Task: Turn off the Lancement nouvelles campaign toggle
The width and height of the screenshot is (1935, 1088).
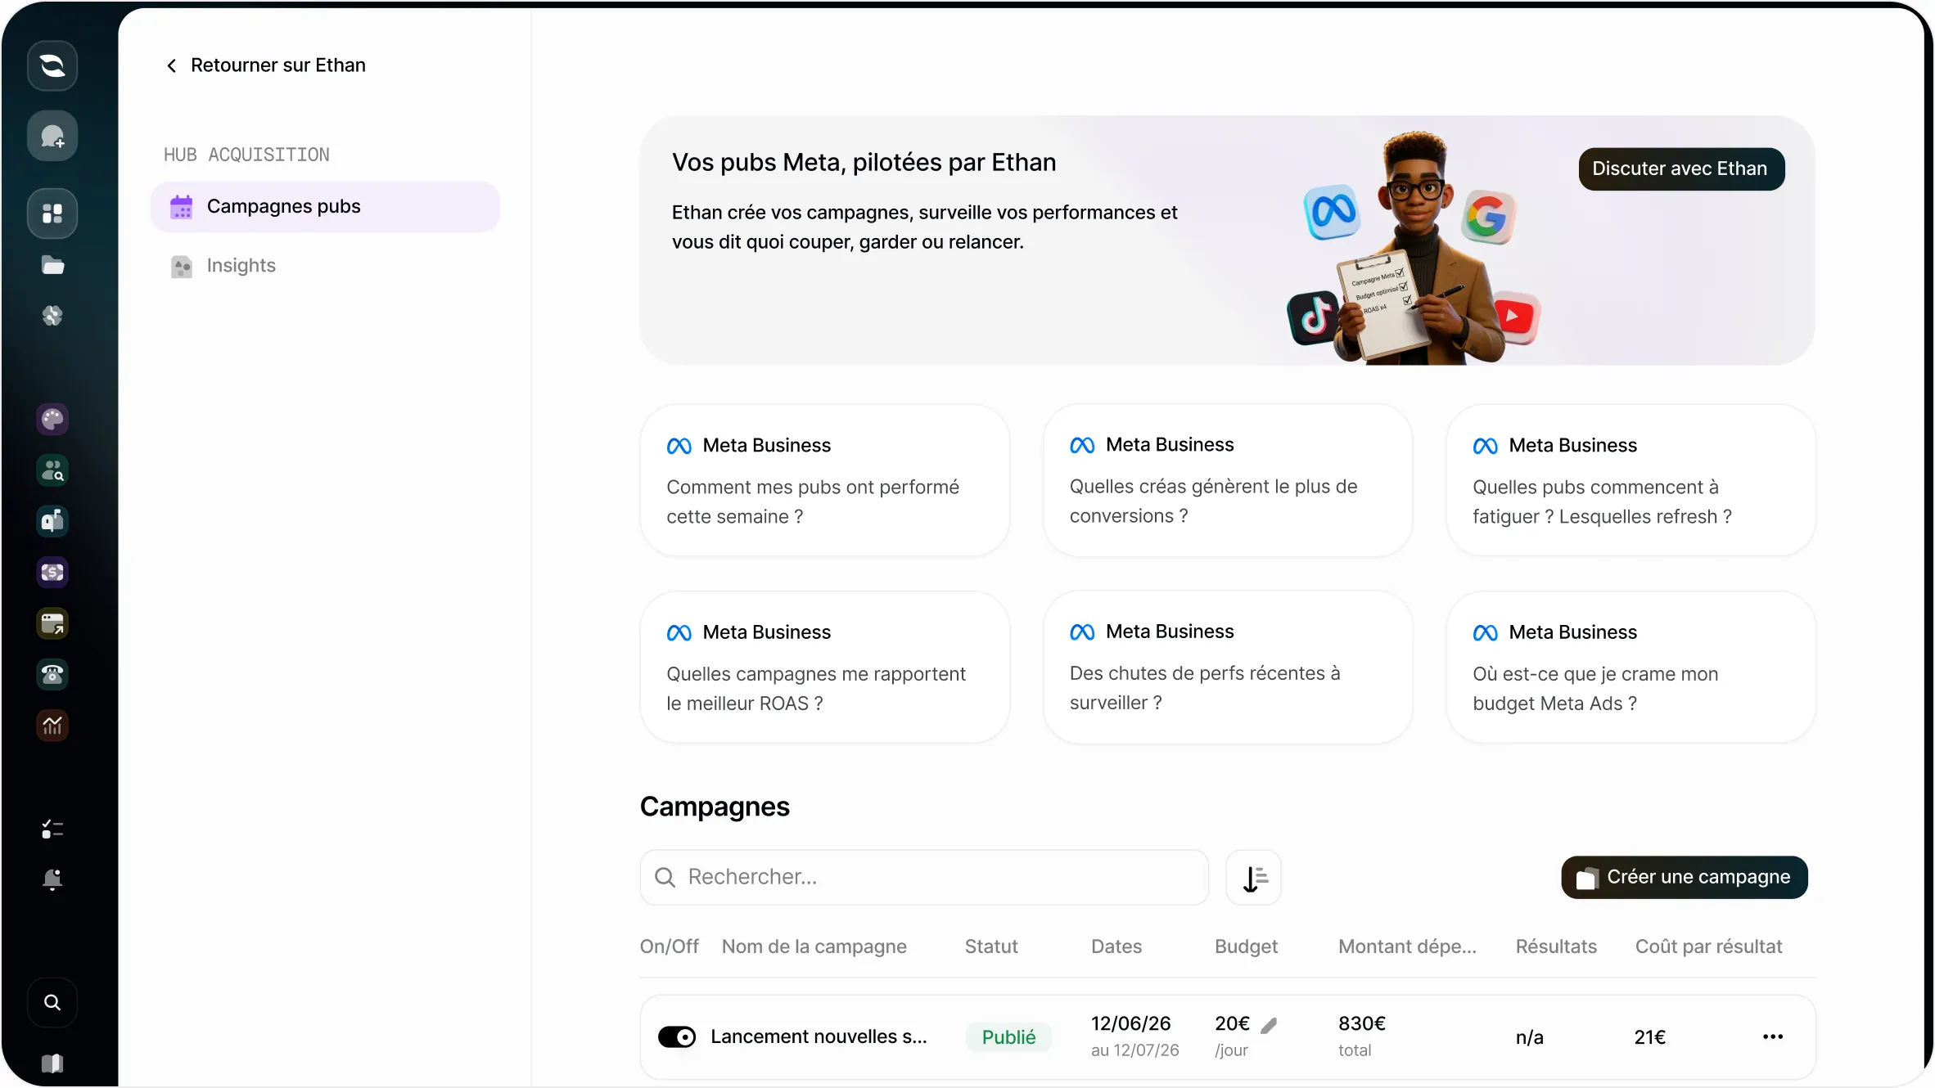Action: click(x=677, y=1036)
